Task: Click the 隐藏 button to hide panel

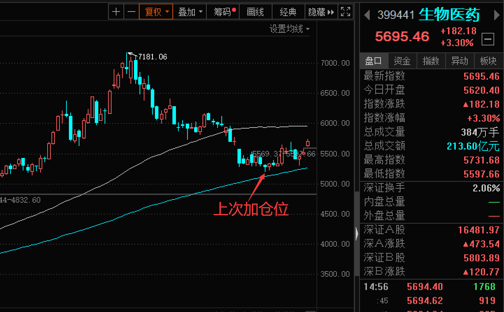Action: click(x=321, y=12)
